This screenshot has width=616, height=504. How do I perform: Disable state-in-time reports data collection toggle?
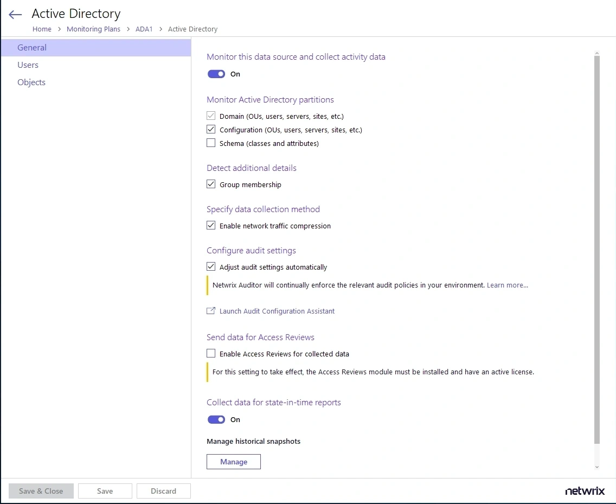(x=216, y=420)
